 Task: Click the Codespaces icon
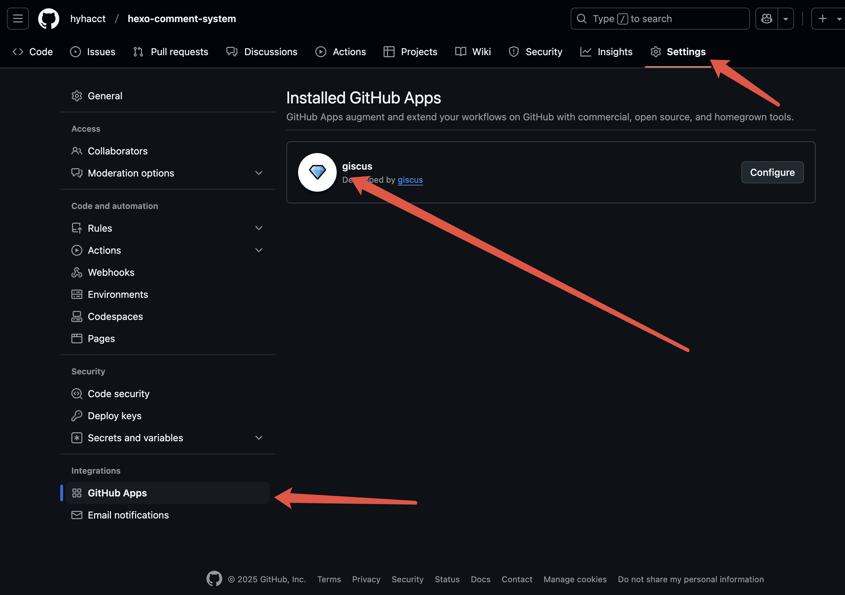tap(77, 317)
